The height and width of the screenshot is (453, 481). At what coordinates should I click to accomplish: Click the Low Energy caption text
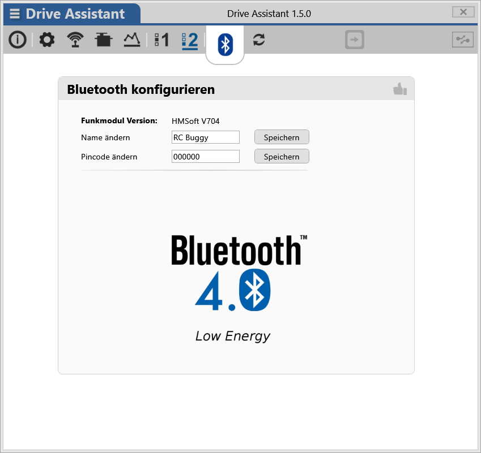[233, 336]
